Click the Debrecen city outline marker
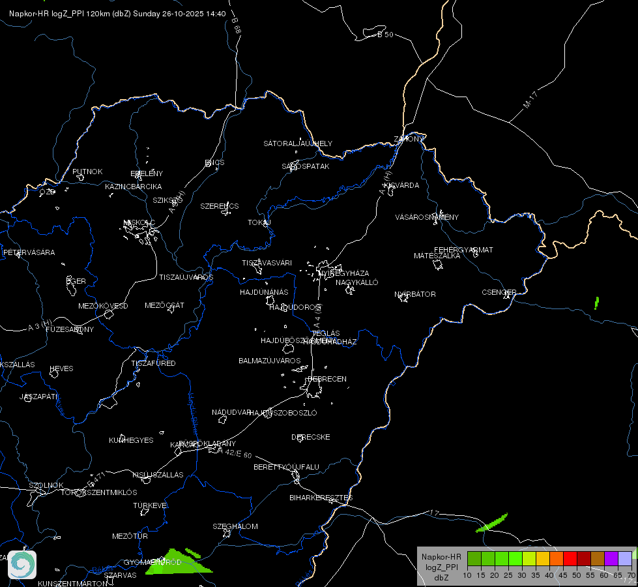Screen dimensions: 638x587 coord(313,389)
